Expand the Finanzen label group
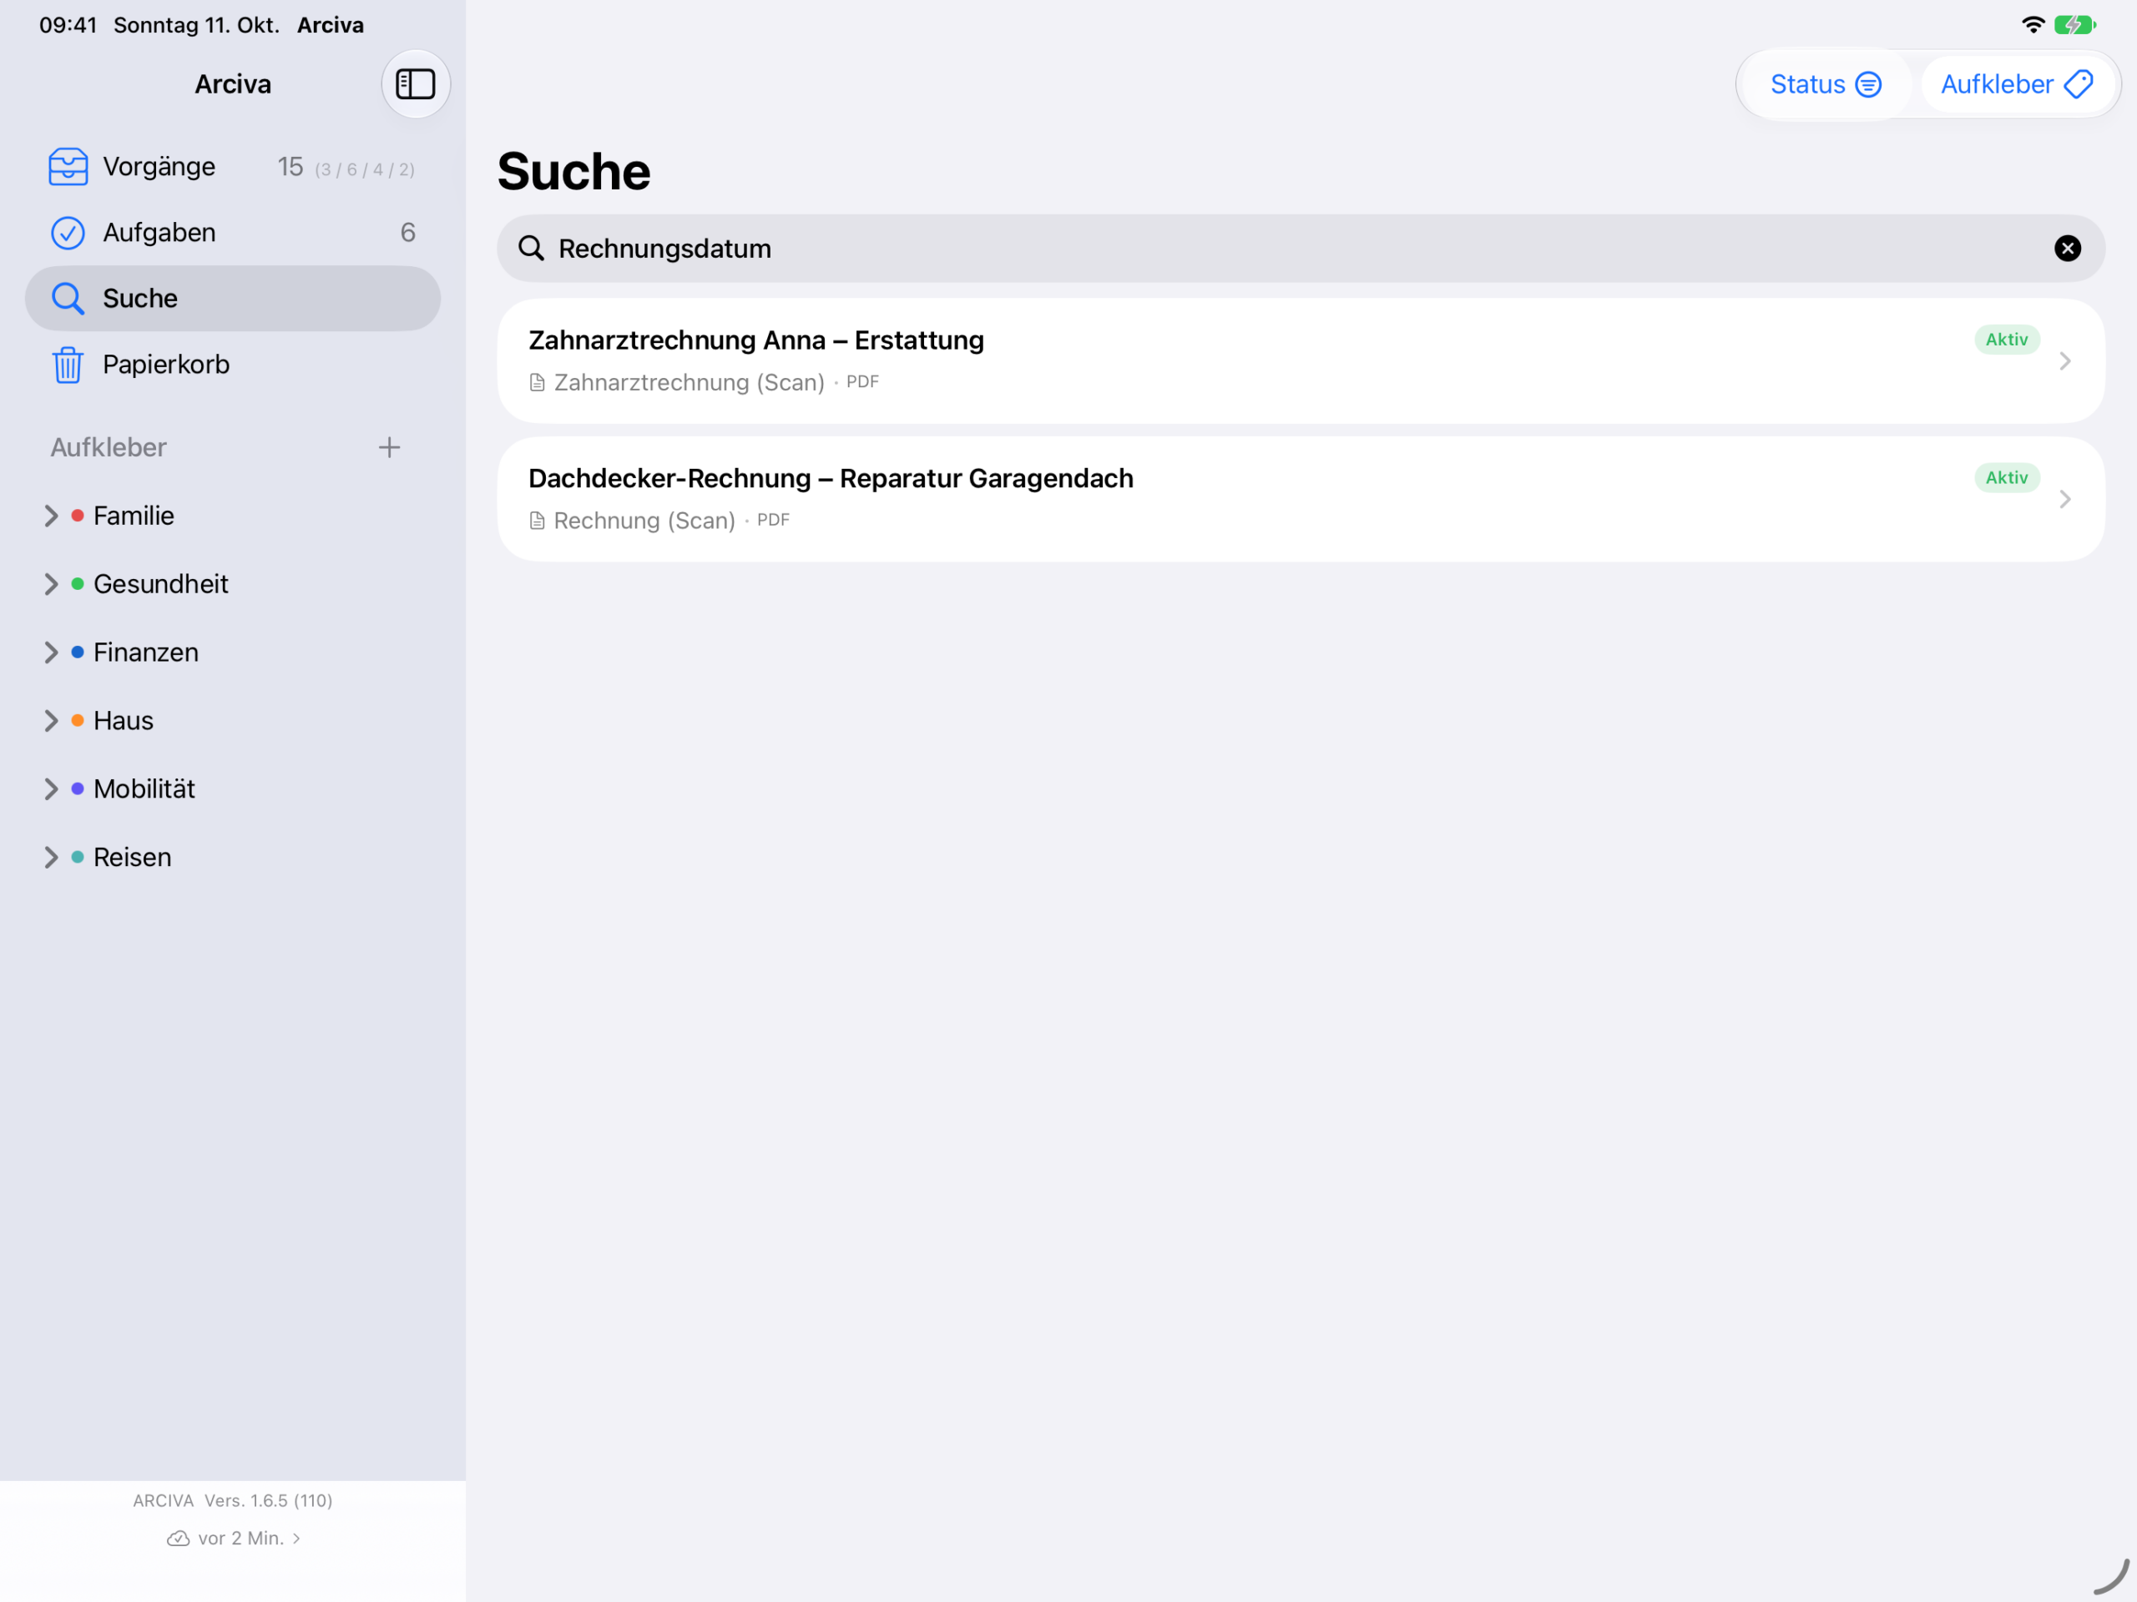This screenshot has height=1602, width=2137. point(51,652)
